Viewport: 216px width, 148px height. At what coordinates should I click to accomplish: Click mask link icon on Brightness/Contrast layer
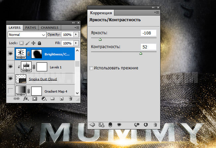[x=29, y=54]
